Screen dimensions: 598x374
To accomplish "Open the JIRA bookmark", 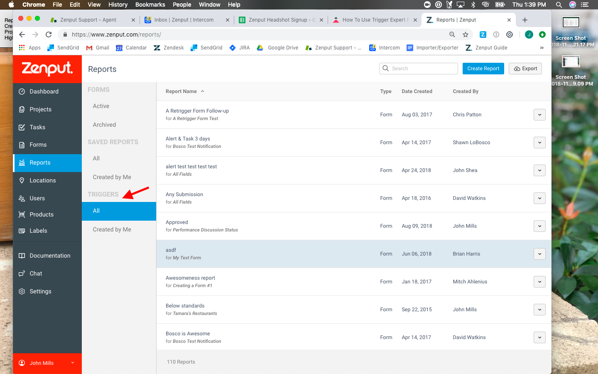I will (240, 48).
